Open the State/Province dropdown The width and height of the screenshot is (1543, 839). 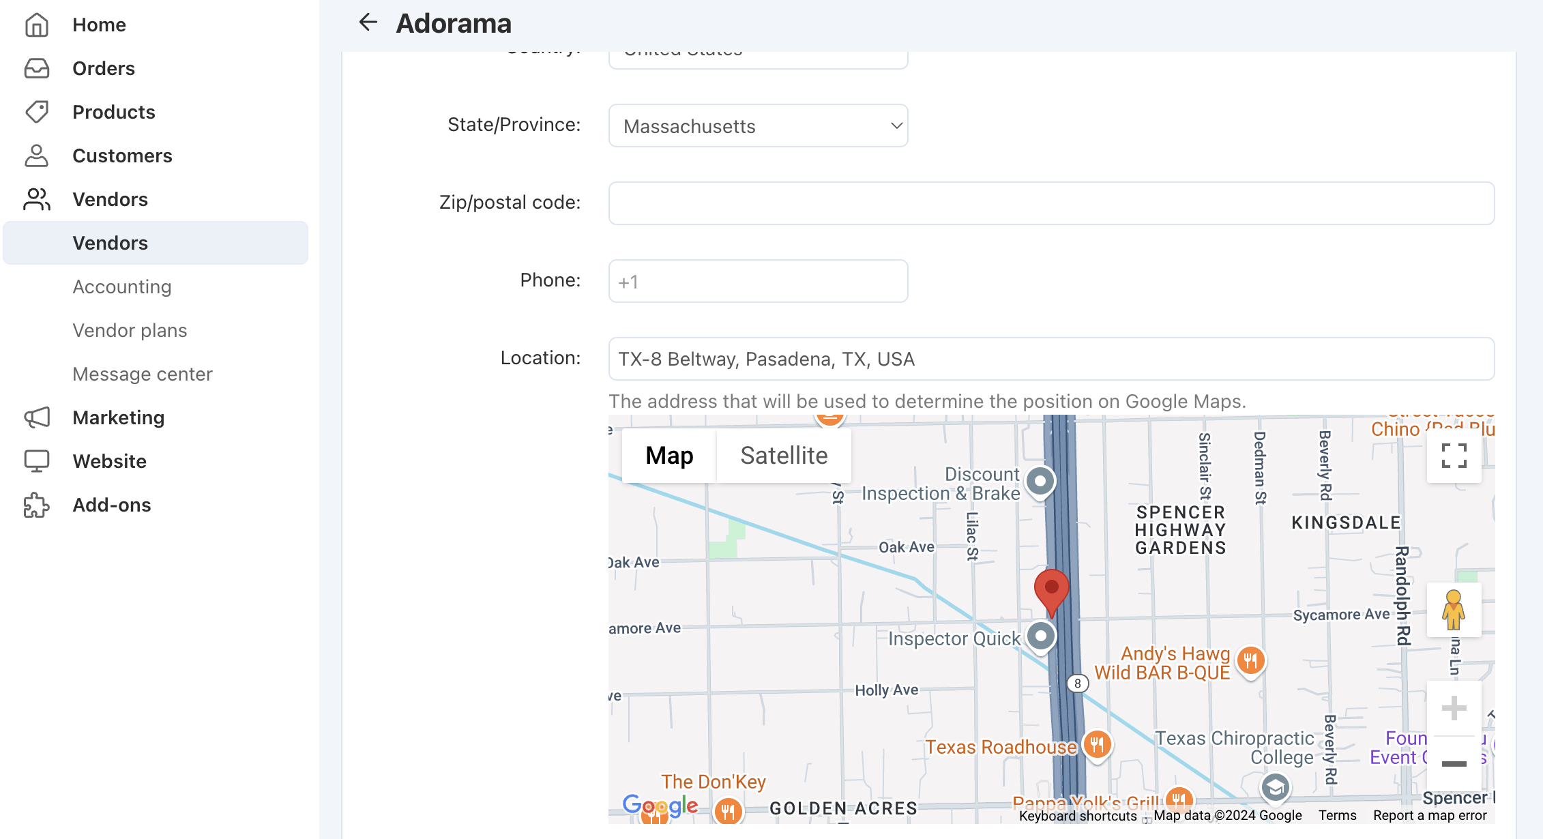(x=758, y=126)
